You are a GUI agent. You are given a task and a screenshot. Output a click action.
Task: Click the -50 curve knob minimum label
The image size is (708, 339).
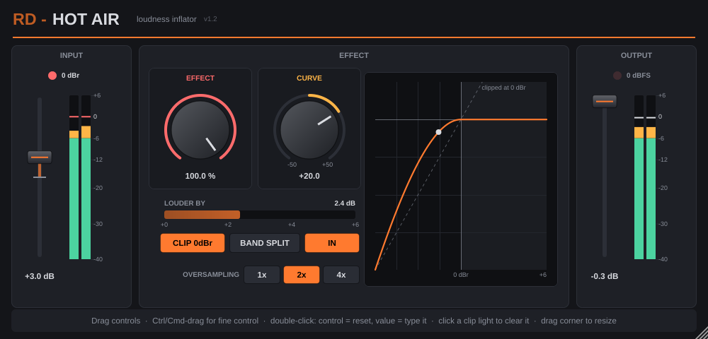(x=292, y=165)
